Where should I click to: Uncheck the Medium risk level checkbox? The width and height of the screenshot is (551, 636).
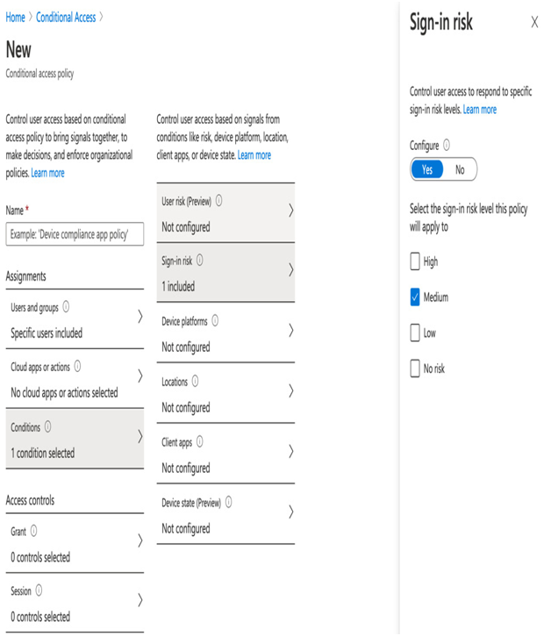point(415,297)
